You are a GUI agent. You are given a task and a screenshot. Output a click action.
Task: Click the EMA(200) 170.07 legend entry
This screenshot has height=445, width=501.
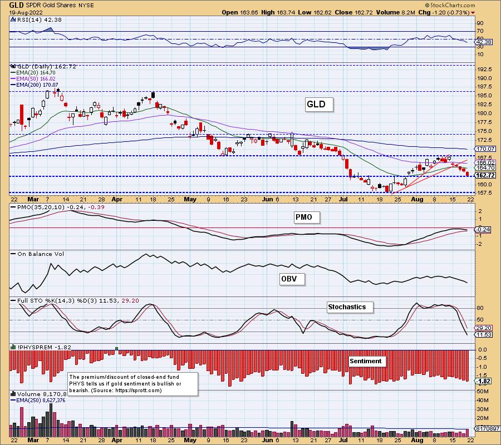[34, 85]
